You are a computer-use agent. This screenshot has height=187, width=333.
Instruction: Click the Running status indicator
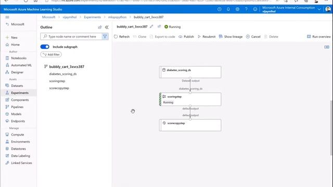tap(172, 27)
